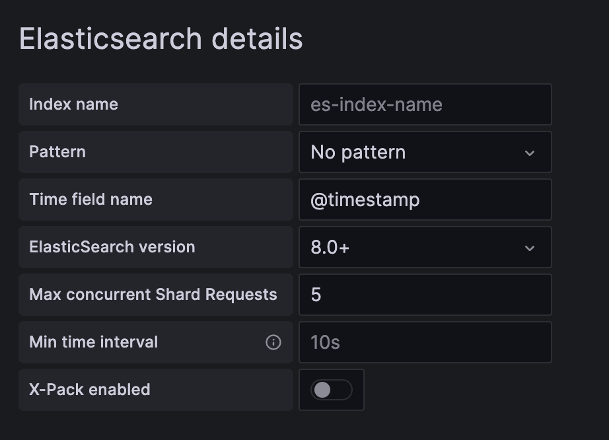The height and width of the screenshot is (440, 609).
Task: Open the ElasticSearch version dropdown
Action: tap(425, 247)
